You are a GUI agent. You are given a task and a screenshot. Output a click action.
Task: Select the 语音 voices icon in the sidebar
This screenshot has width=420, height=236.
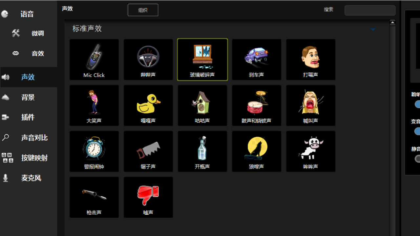click(x=5, y=14)
